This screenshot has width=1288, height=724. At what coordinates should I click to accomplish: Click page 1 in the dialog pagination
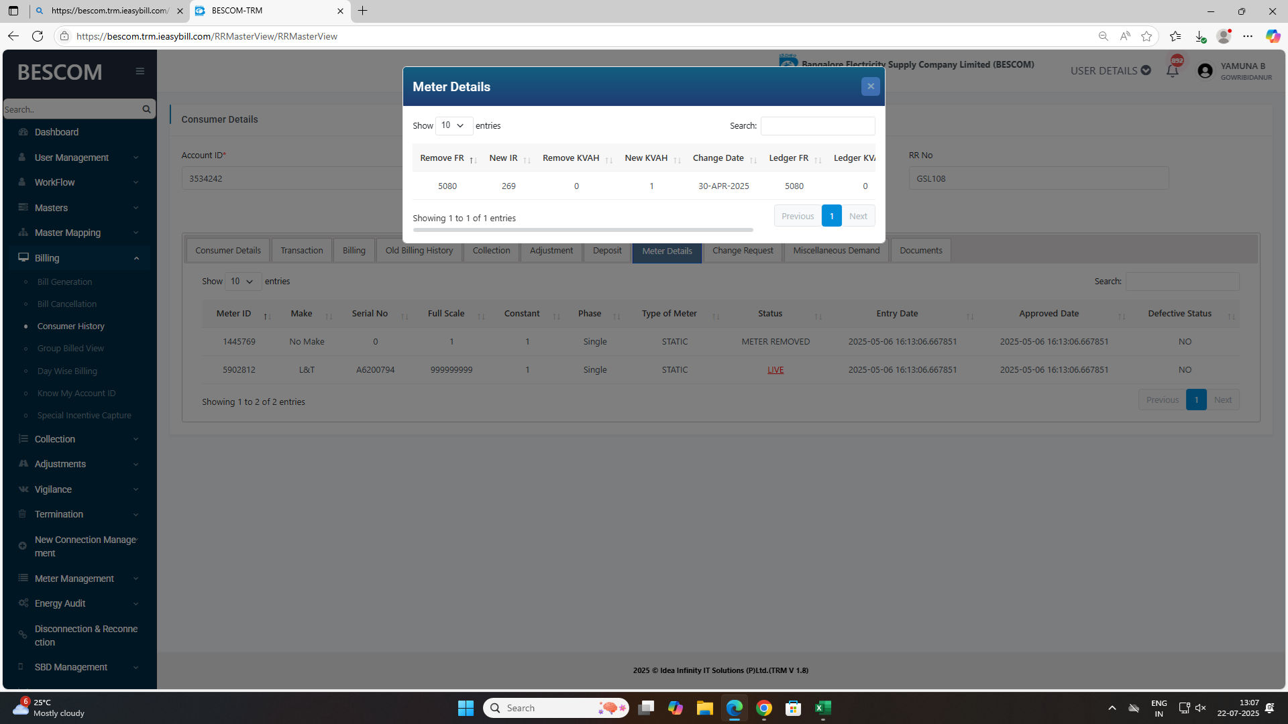point(832,216)
